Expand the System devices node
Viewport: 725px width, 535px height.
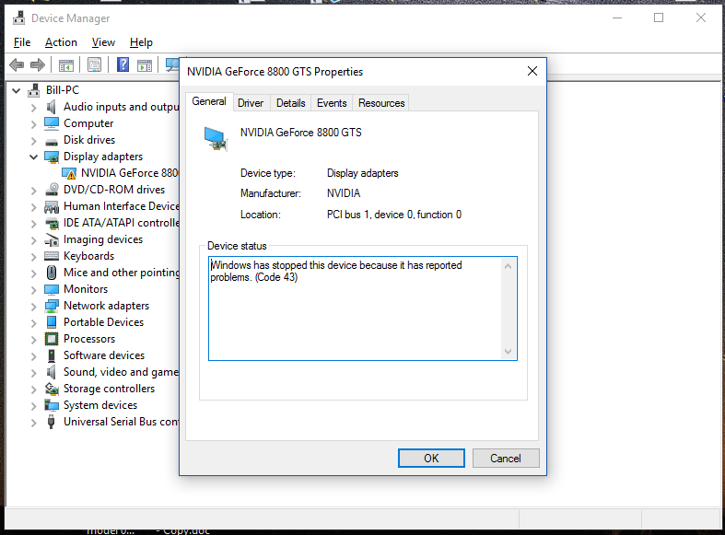click(x=33, y=406)
